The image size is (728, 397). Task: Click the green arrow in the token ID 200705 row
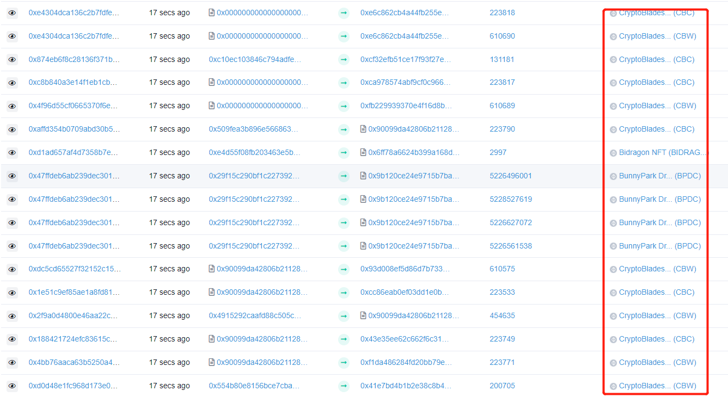click(344, 386)
